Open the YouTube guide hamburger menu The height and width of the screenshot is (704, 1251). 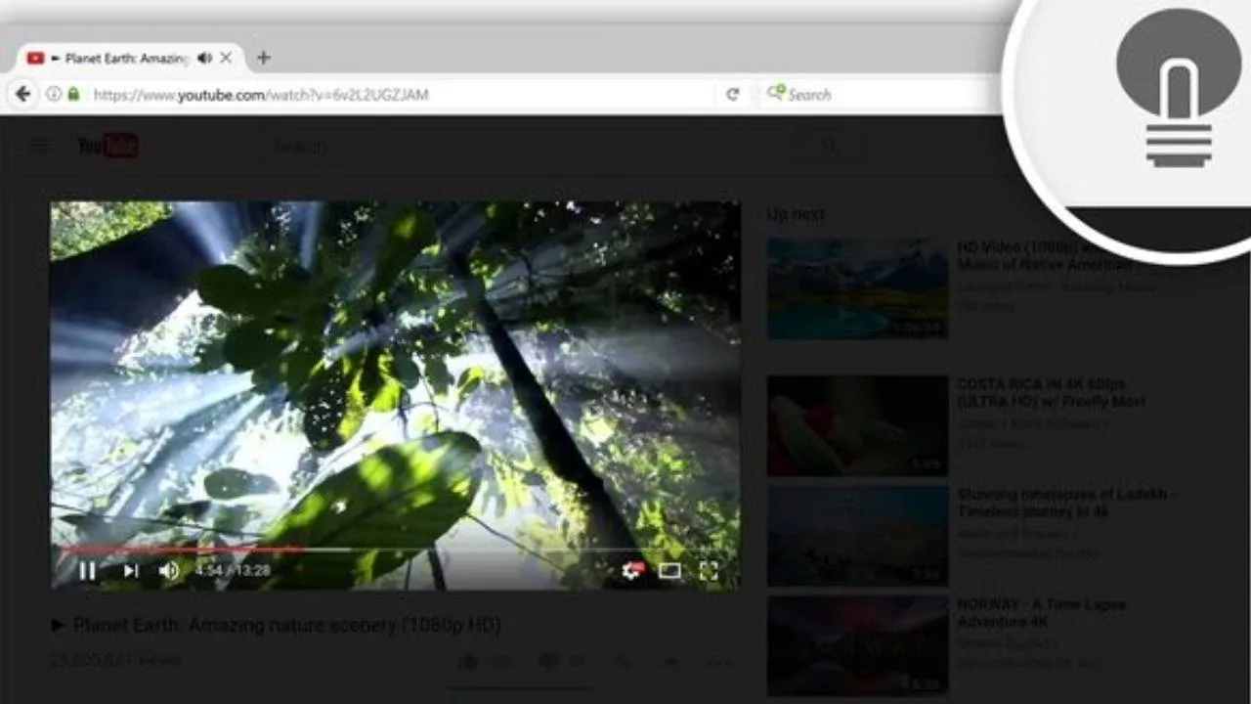[39, 146]
